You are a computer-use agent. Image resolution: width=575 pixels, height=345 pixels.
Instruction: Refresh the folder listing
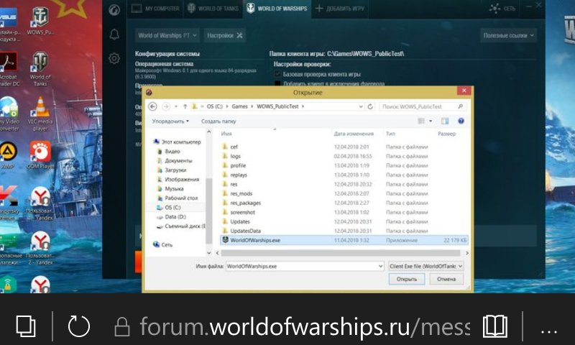[370, 106]
